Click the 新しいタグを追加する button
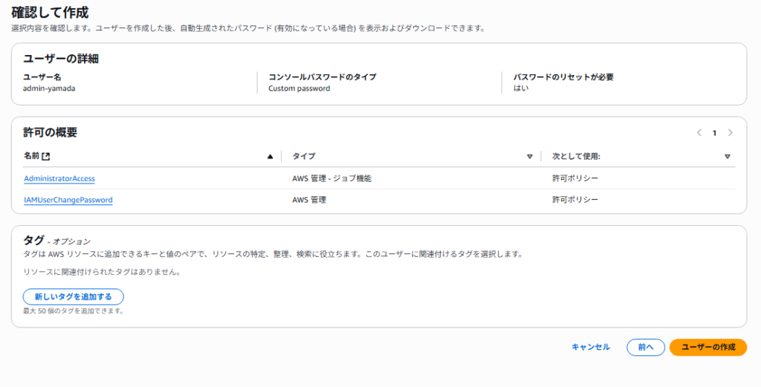The height and width of the screenshot is (387, 761). (73, 296)
